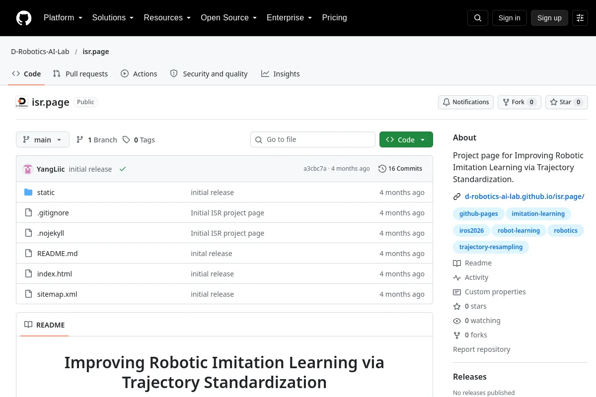Open the D-Robotics-AI-Lab breadcrumb link
This screenshot has width=596, height=397.
click(40, 52)
